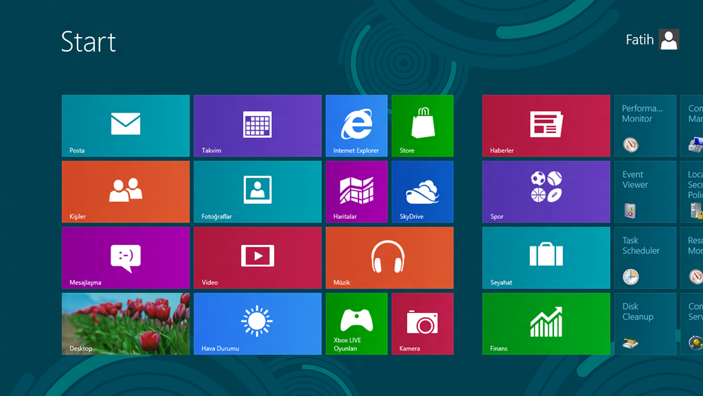Open the Resource Monitor tile at right edge
This screenshot has height=396, width=703.
[692, 257]
